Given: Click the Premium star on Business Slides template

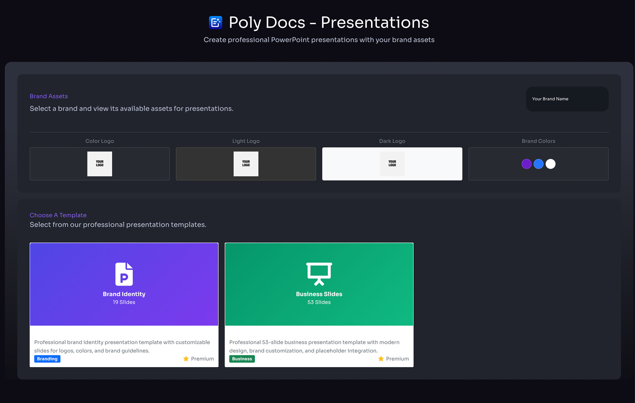Looking at the screenshot, I should (x=381, y=359).
